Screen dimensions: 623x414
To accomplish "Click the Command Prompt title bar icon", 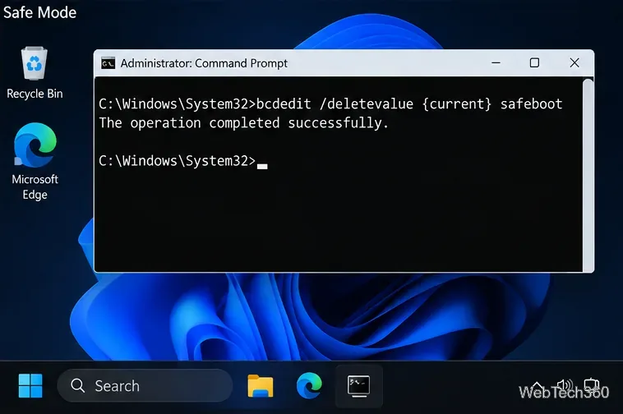I will pos(108,63).
